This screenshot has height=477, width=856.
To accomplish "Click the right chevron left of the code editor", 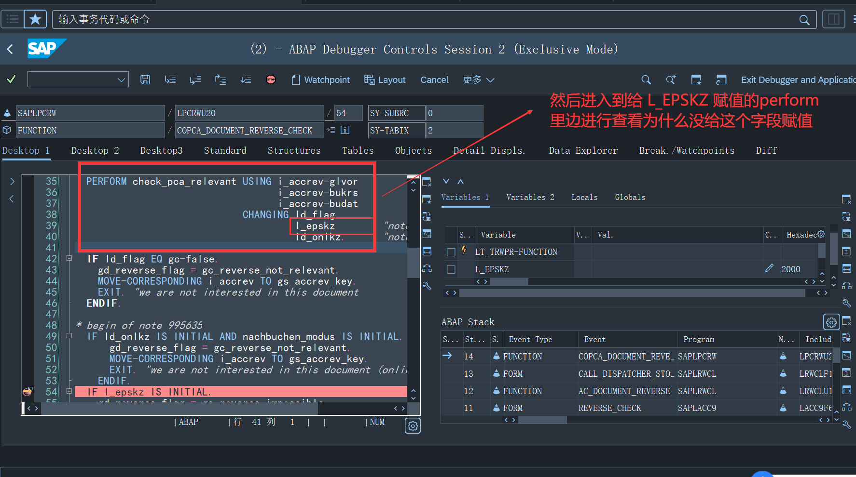I will [12, 182].
